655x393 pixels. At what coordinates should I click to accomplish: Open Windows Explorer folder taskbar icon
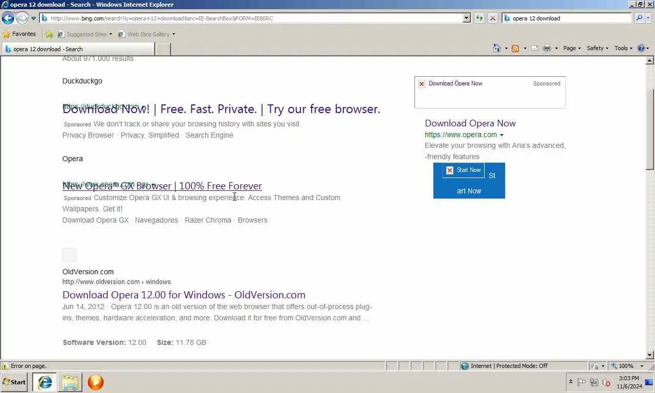(70, 382)
